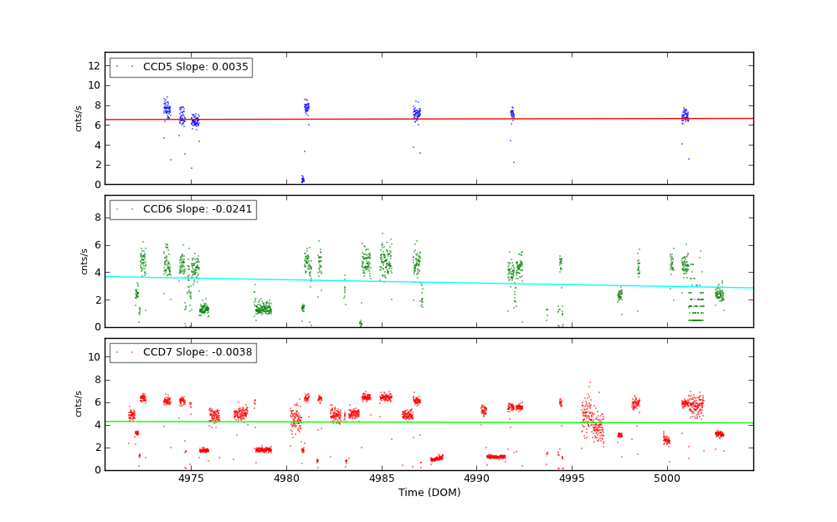Click the 12 y-axis tick in CCD5 panel
Screen dimensions: 837x522
pyautogui.click(x=95, y=65)
